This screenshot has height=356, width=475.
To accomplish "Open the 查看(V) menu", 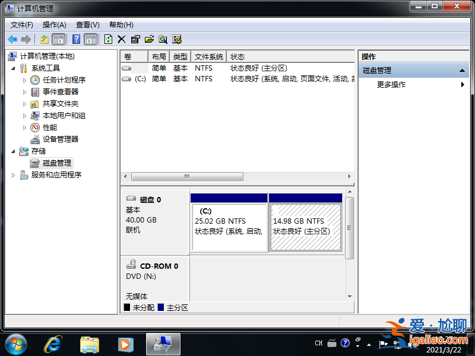I will [87, 24].
